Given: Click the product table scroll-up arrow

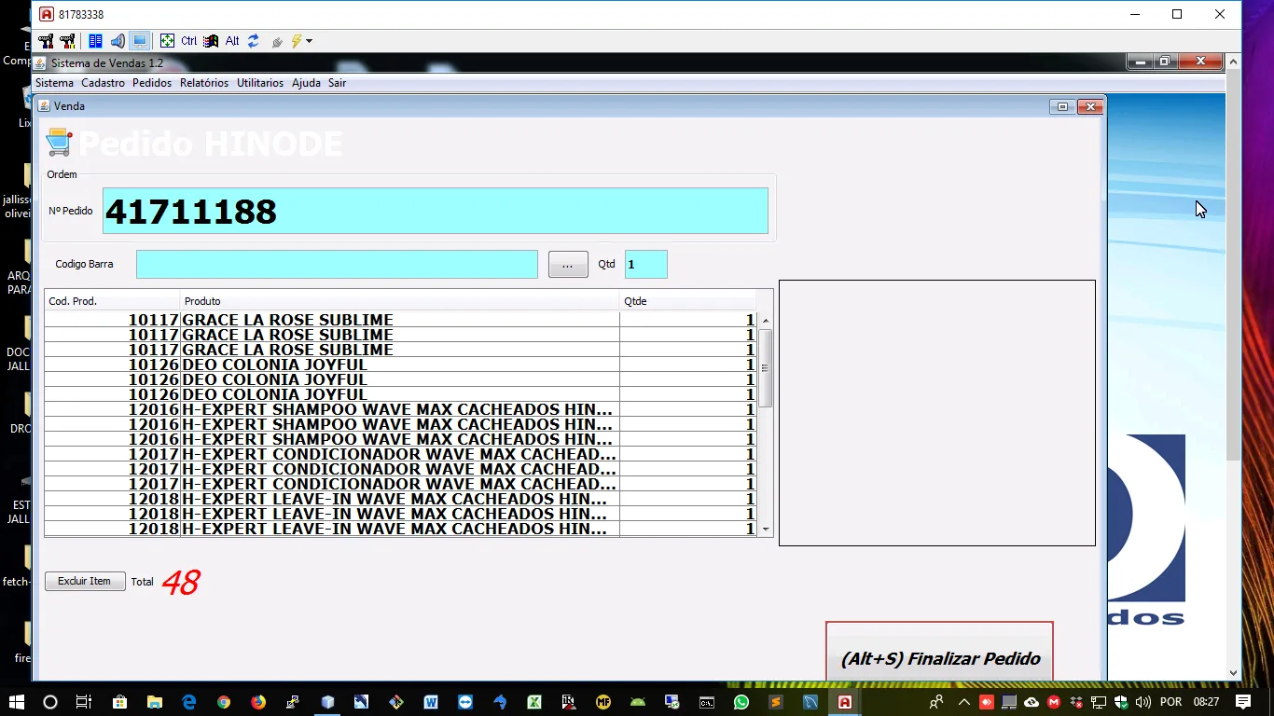Looking at the screenshot, I should [766, 321].
